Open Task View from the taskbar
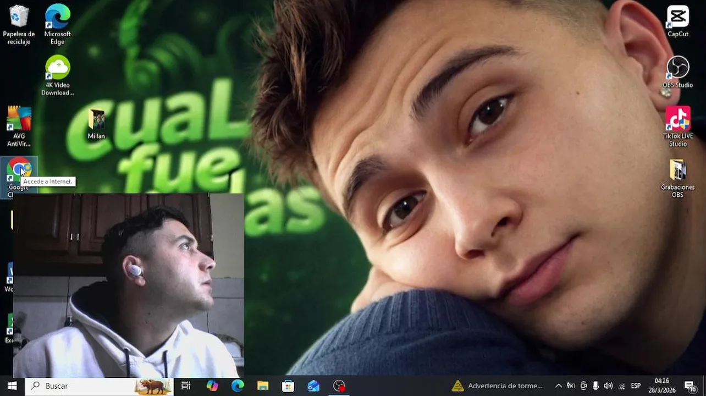The image size is (706, 396). point(186,386)
